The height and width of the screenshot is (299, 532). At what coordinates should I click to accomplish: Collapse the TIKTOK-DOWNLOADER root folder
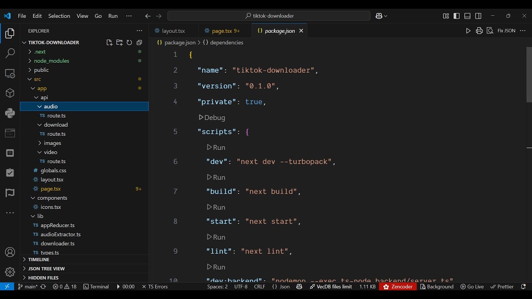(25, 42)
